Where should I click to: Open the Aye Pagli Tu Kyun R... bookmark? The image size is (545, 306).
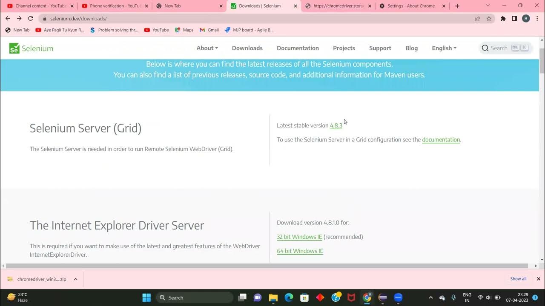pyautogui.click(x=60, y=30)
